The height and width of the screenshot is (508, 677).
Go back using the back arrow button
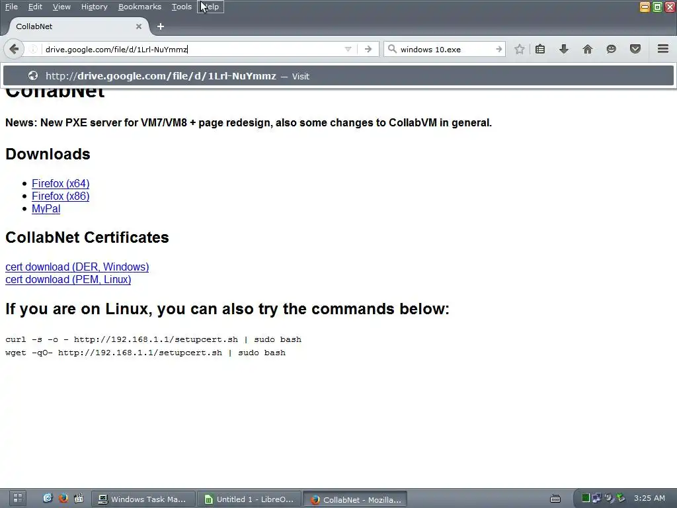click(x=14, y=49)
